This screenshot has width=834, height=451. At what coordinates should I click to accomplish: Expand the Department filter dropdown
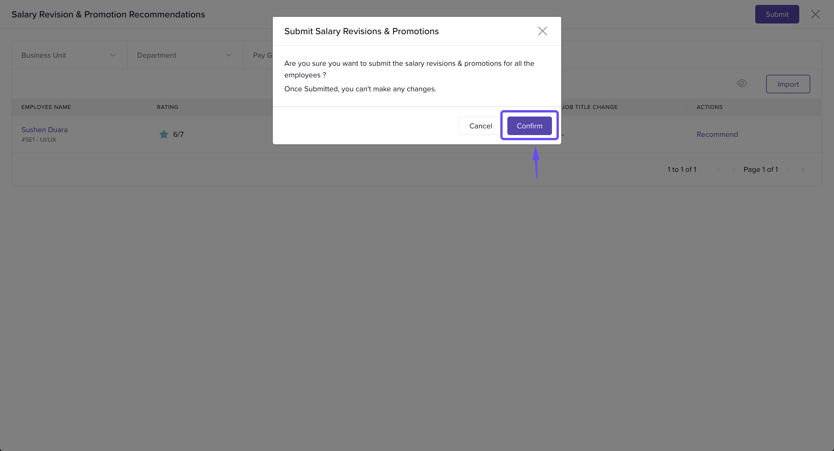click(x=184, y=55)
